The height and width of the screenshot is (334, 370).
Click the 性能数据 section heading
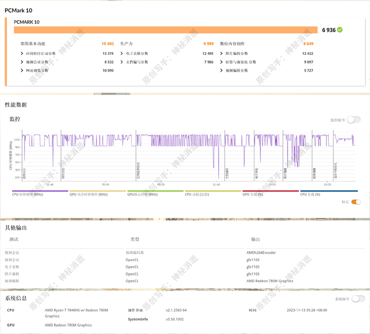pyautogui.click(x=16, y=105)
